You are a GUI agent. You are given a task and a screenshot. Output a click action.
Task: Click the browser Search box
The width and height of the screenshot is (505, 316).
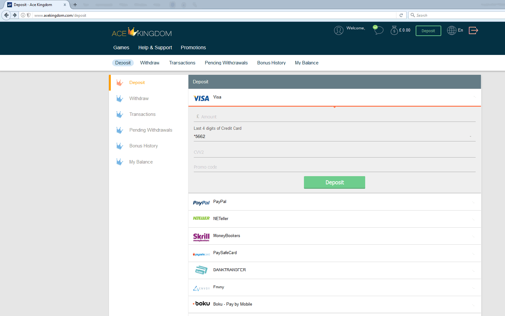pyautogui.click(x=457, y=15)
